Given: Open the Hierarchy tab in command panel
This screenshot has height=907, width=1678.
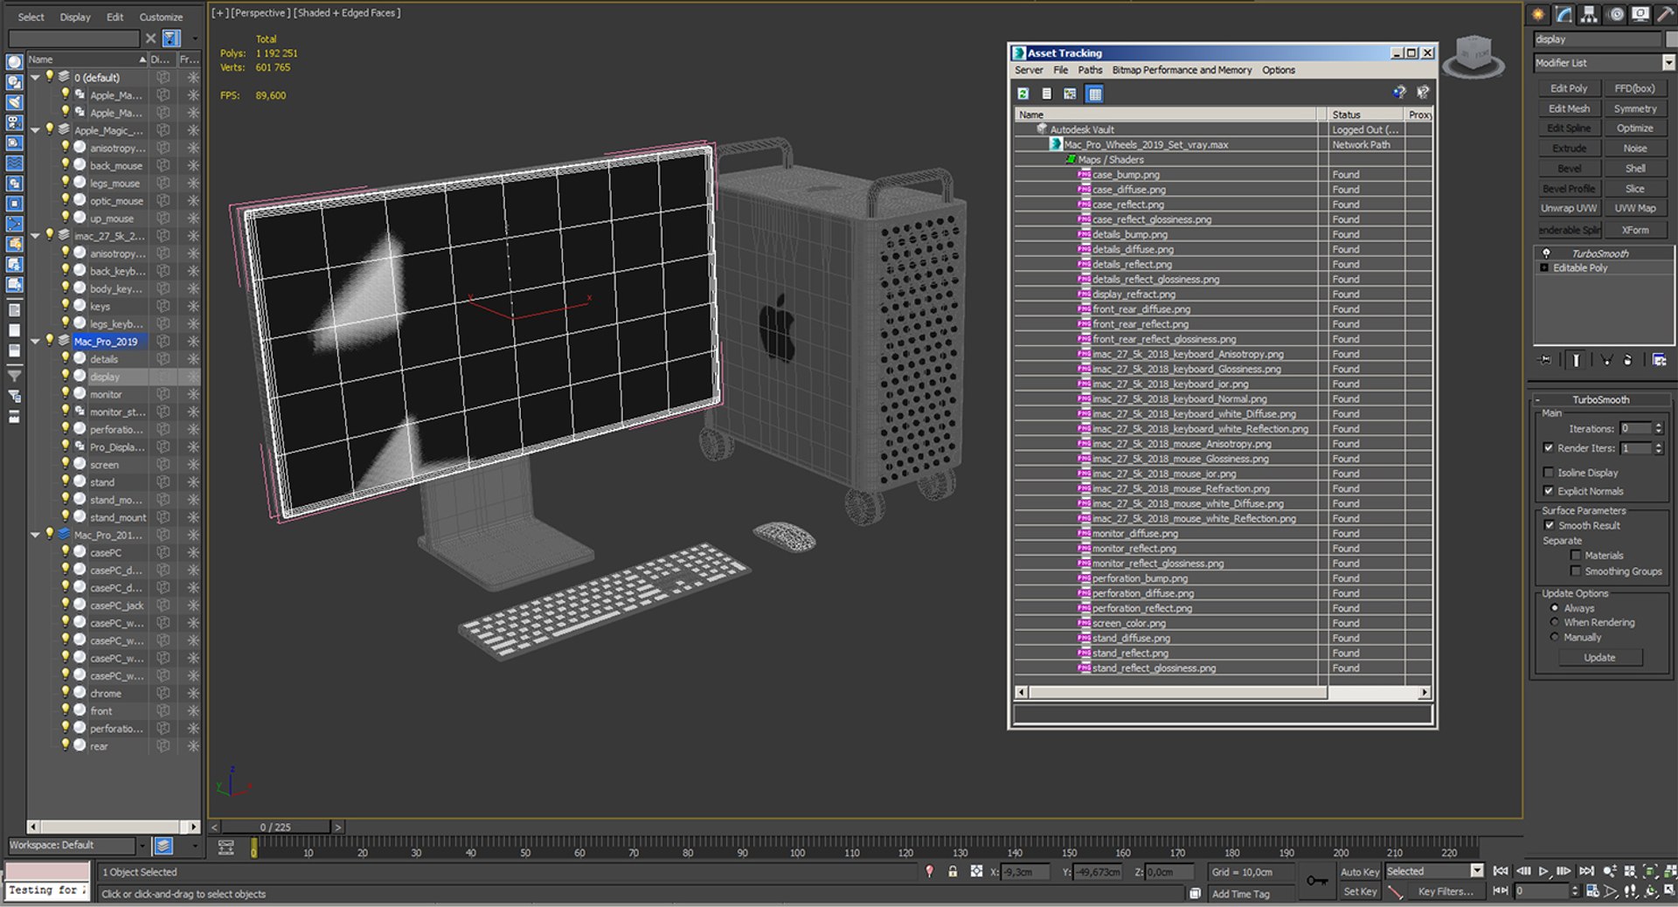Looking at the screenshot, I should pos(1589,14).
